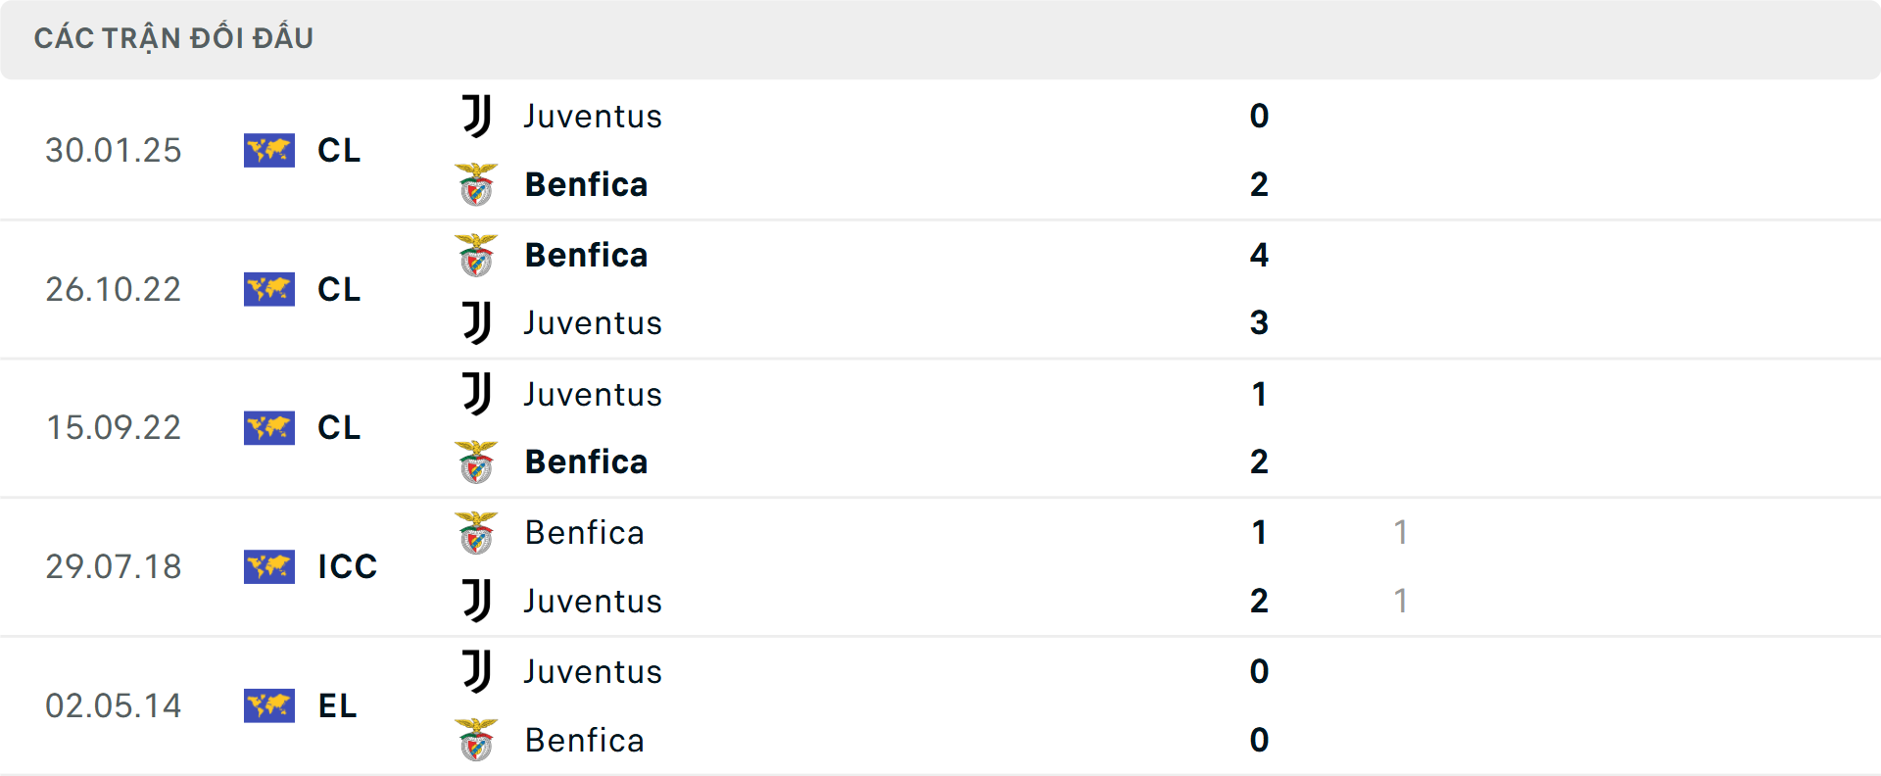Open the ICC competition icon for the 2018 match
This screenshot has height=776, width=1881.
click(269, 566)
